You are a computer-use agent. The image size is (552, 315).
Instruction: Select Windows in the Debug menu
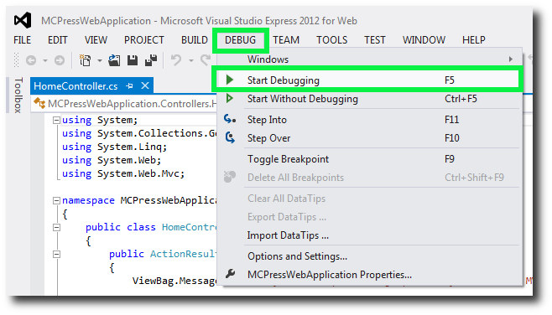(369, 59)
